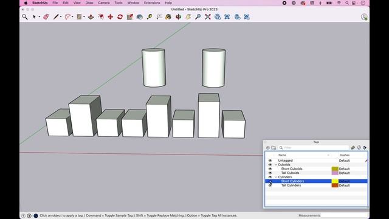The image size is (389, 219).
Task: Activate the Paint Bucket tool
Action: [x=168, y=16]
